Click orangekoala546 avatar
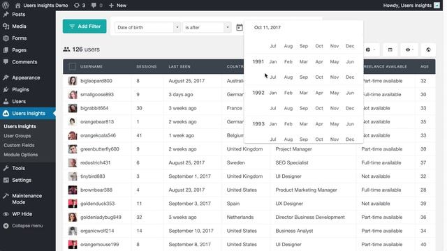The height and width of the screenshot is (251, 447). [x=73, y=135]
